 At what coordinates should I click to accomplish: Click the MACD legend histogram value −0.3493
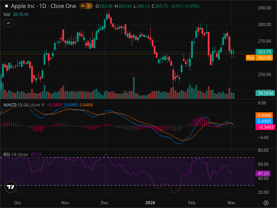[x=54, y=105]
